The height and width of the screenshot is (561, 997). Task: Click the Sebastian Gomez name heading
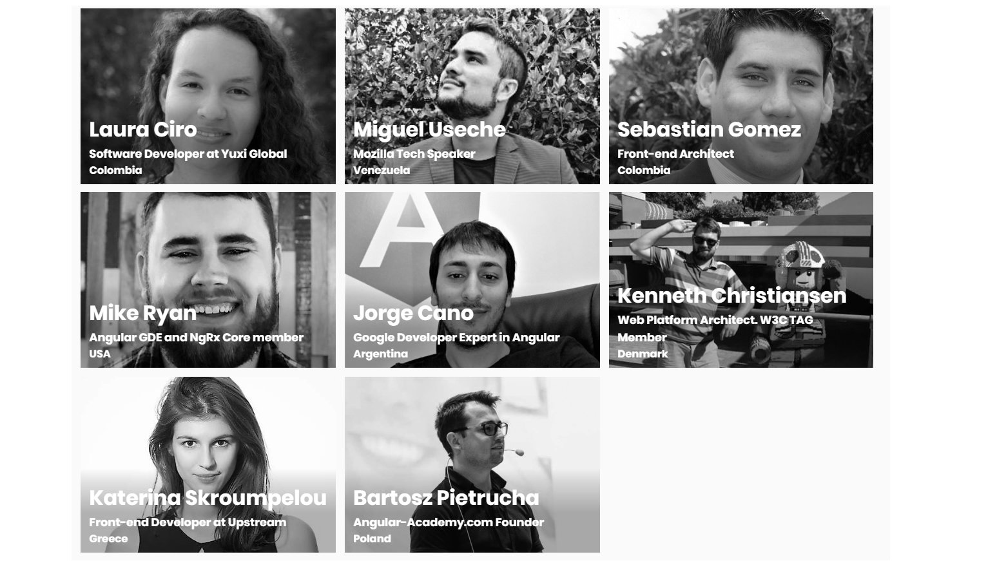click(709, 129)
